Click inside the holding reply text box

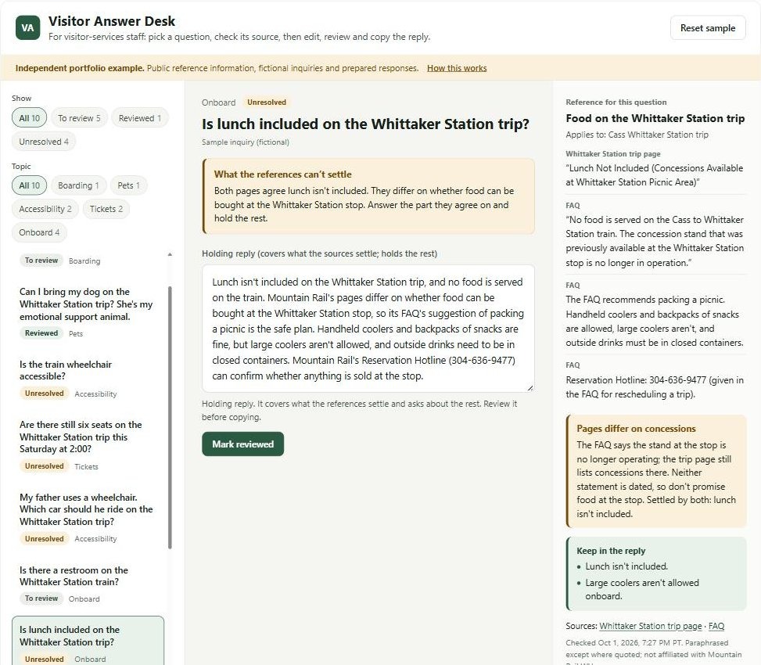coord(368,329)
